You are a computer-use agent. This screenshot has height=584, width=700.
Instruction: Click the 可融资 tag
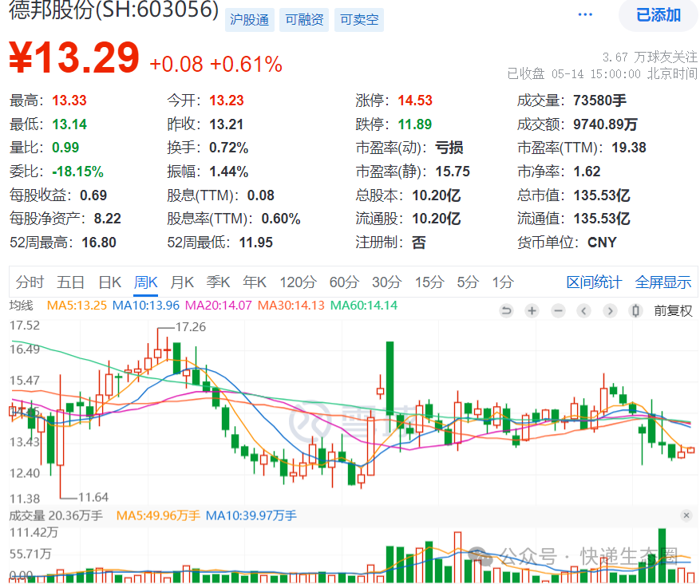[x=304, y=20]
